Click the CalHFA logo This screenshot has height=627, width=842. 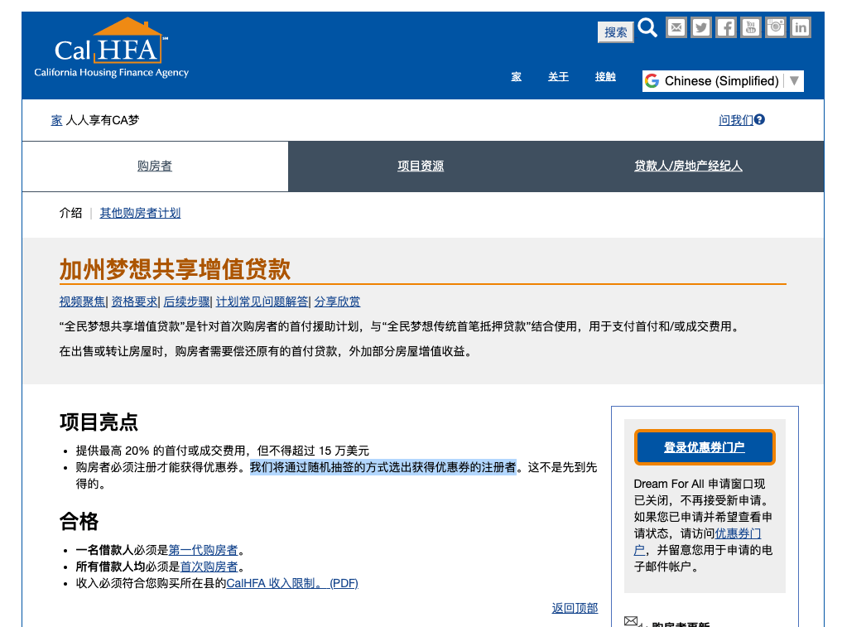coord(112,50)
